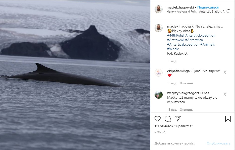Like wegrzyniakgrzegorz's comment
Viewport: 235px width, 150px height.
[225, 94]
